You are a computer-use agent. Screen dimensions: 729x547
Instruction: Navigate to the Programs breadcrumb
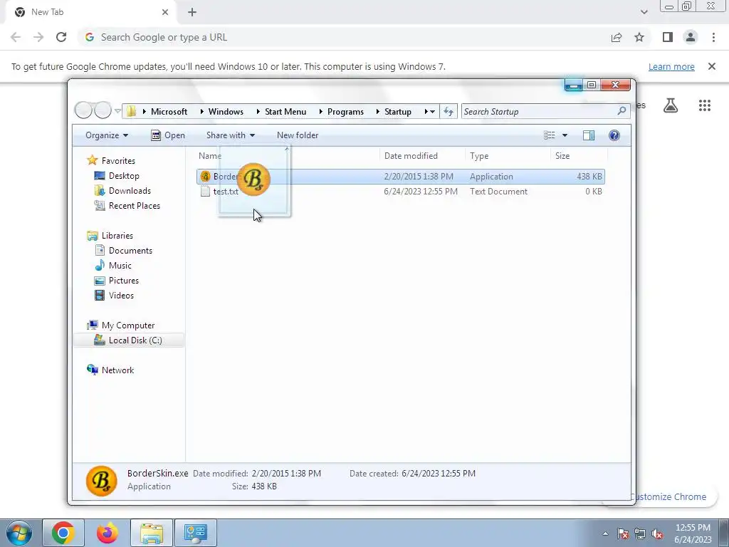coord(345,112)
